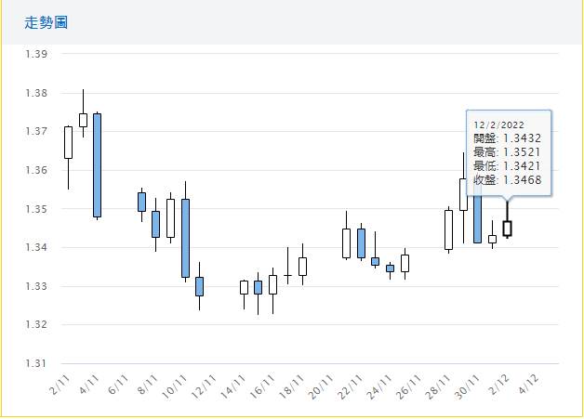Image resolution: width=584 pixels, height=419 pixels.
Task: Click the blue candlestick above 22/11
Action: click(x=361, y=242)
